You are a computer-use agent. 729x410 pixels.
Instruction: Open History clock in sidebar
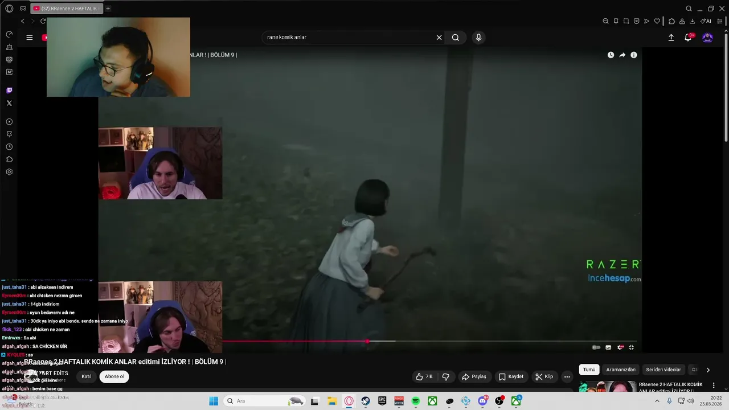click(9, 147)
